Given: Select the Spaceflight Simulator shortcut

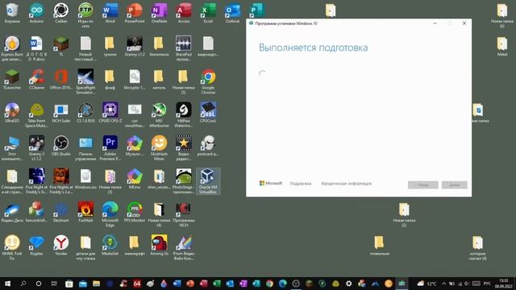Looking at the screenshot, I should click(85, 81).
